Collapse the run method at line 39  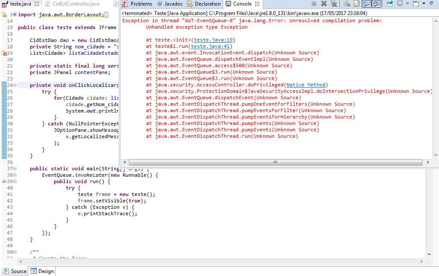click(x=15, y=181)
